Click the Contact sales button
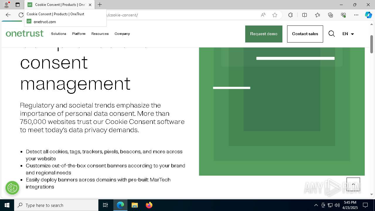This screenshot has height=211, width=375. (x=305, y=34)
